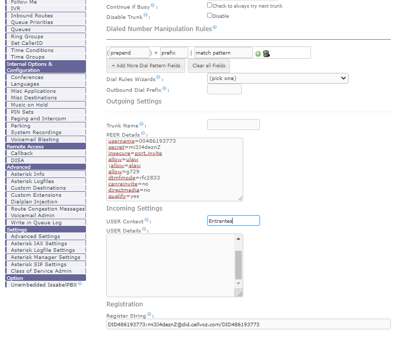Open Write in Queue Log
Image resolution: width=400 pixels, height=338 pixels.
[36, 222]
